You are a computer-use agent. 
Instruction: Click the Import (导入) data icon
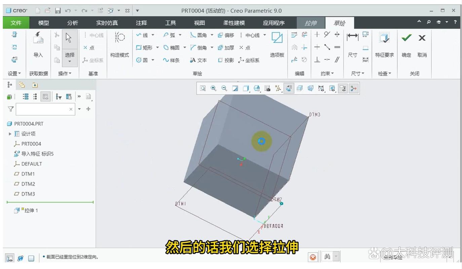coord(38,45)
